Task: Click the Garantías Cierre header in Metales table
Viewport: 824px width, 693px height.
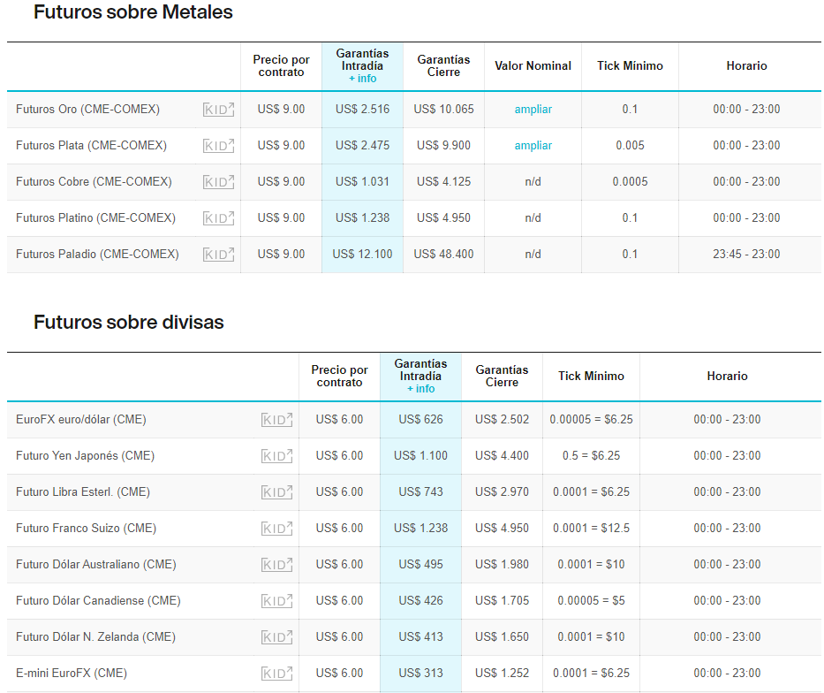Action: click(443, 65)
